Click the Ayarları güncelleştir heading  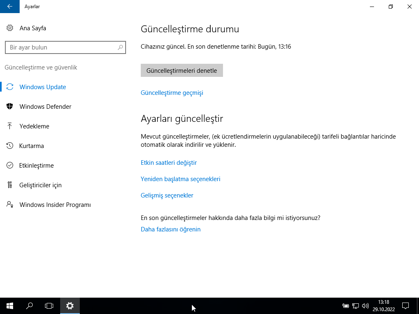(182, 118)
